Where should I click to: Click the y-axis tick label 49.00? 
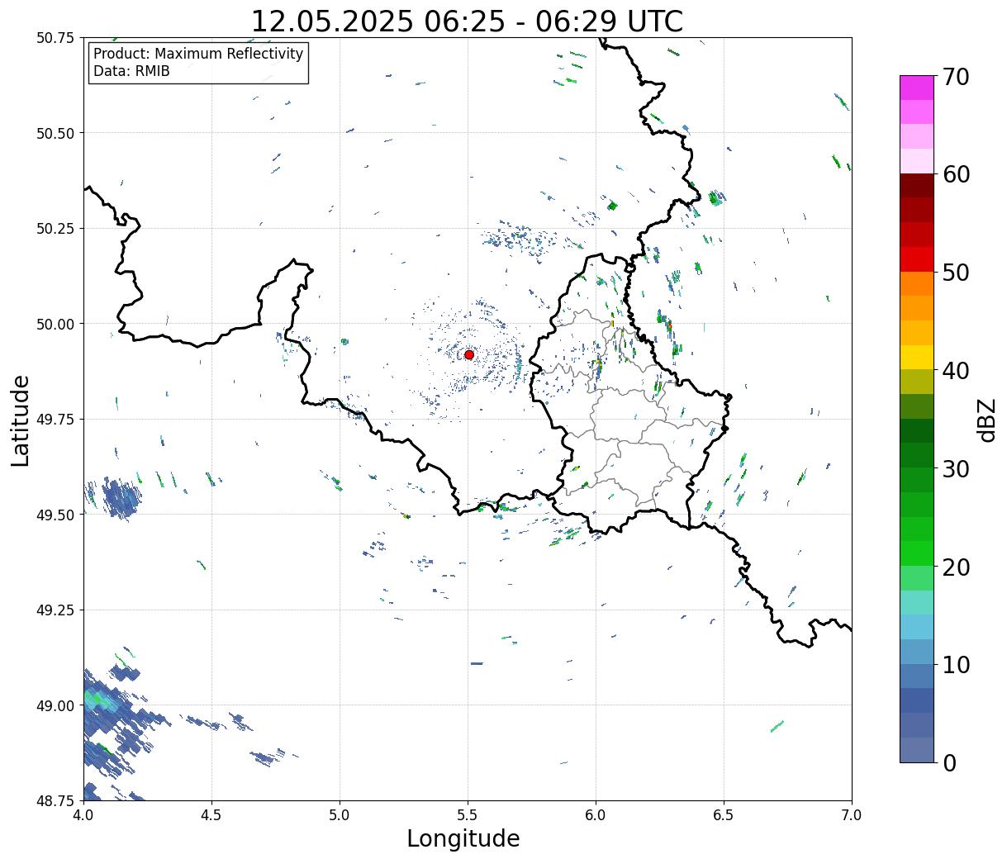coord(55,705)
